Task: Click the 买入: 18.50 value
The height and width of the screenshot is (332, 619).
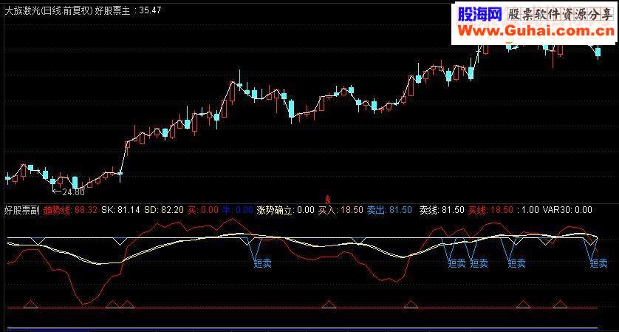Action: click(x=341, y=210)
